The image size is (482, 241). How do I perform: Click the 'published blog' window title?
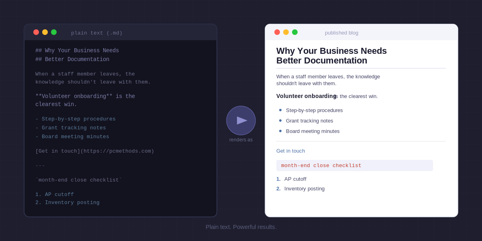(x=341, y=33)
